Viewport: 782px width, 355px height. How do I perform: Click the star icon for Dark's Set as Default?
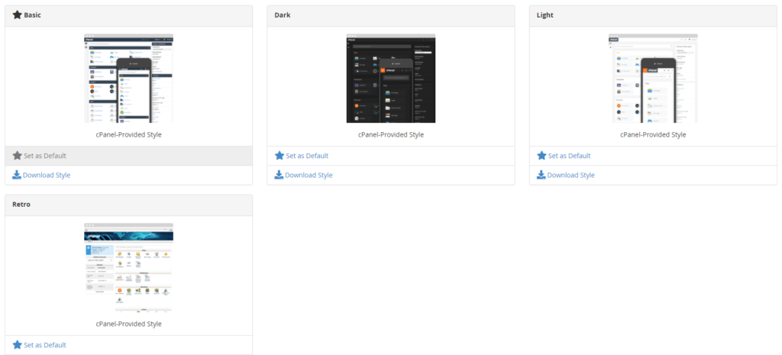coord(280,156)
